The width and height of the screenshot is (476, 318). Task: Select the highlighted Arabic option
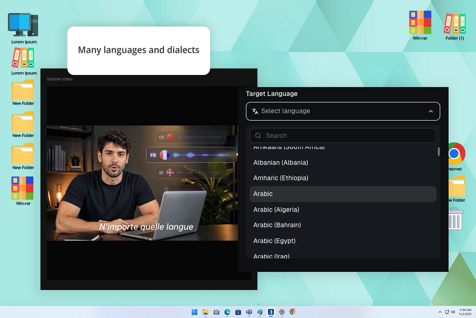pos(343,194)
